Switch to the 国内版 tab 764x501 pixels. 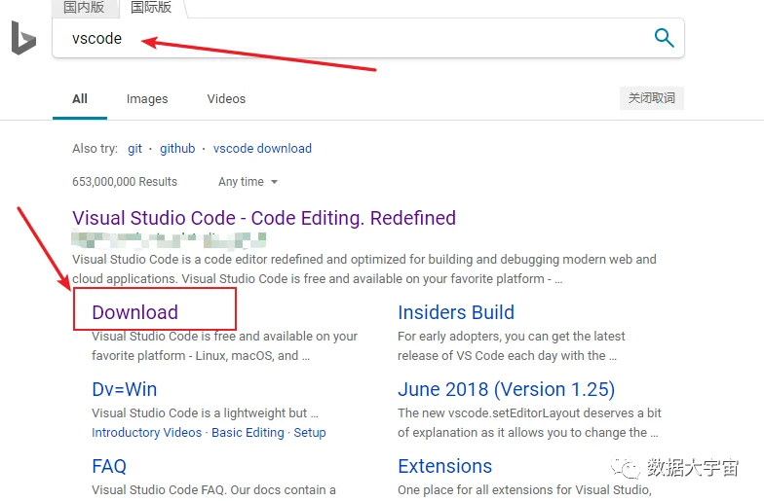pyautogui.click(x=84, y=7)
